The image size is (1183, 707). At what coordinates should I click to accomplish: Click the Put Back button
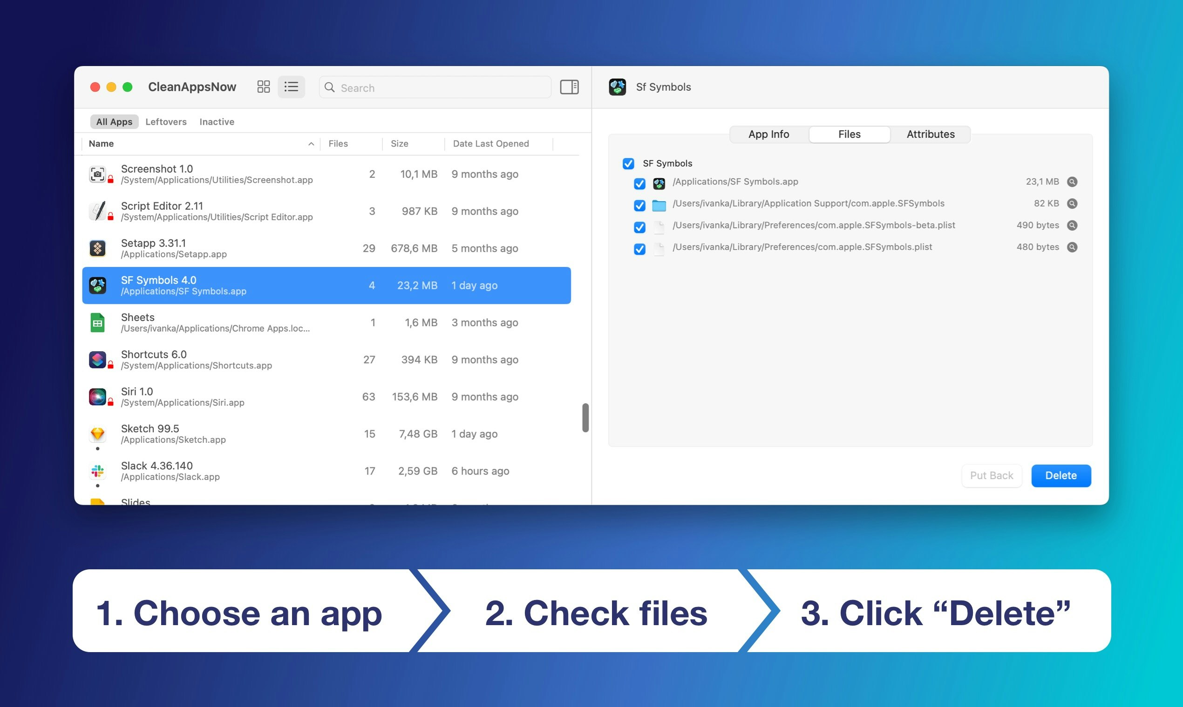(x=991, y=475)
